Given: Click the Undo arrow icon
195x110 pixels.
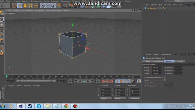Looking at the screenshot, I should coord(3,6).
